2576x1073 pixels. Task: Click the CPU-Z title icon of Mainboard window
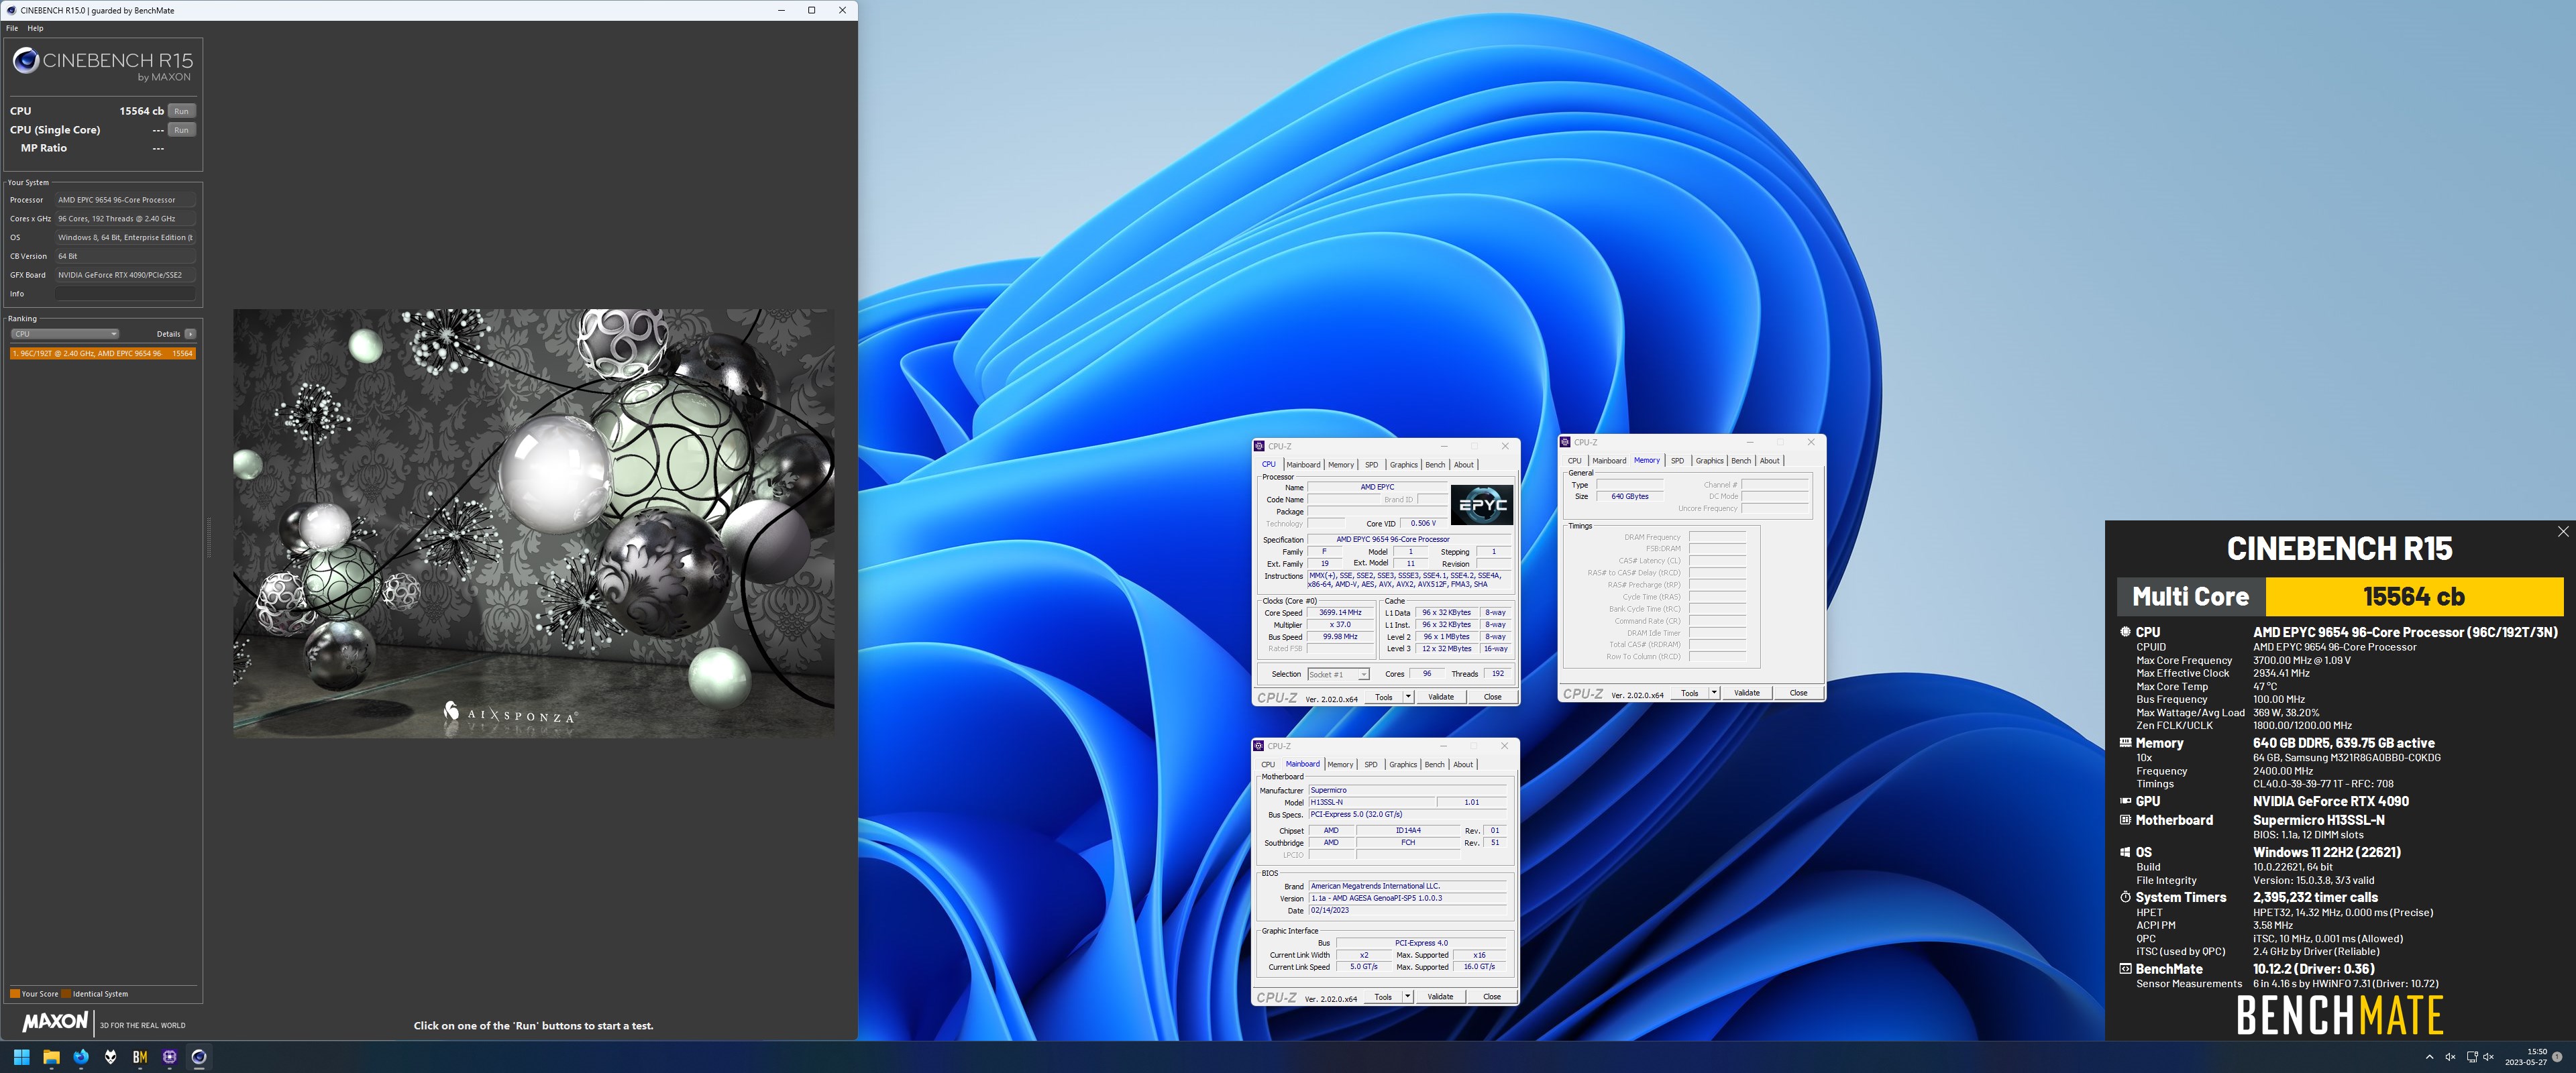[1259, 746]
